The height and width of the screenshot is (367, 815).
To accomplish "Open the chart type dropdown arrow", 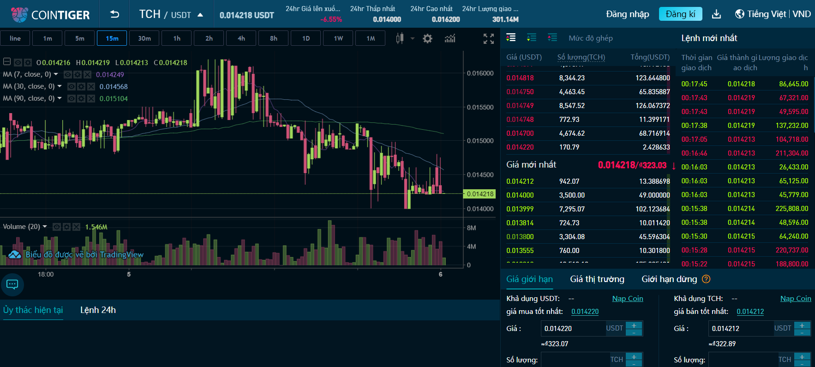I will tap(412, 38).
